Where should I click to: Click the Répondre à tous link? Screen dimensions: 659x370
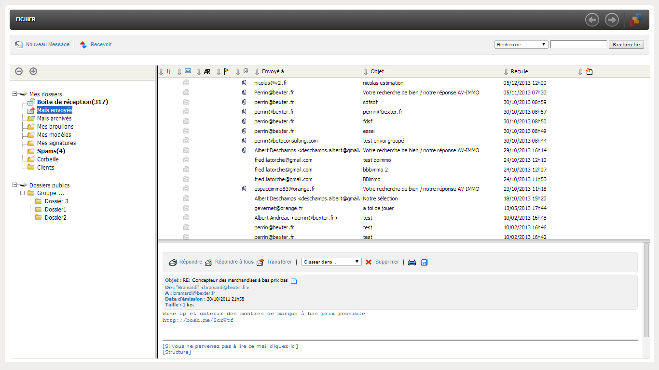point(234,262)
